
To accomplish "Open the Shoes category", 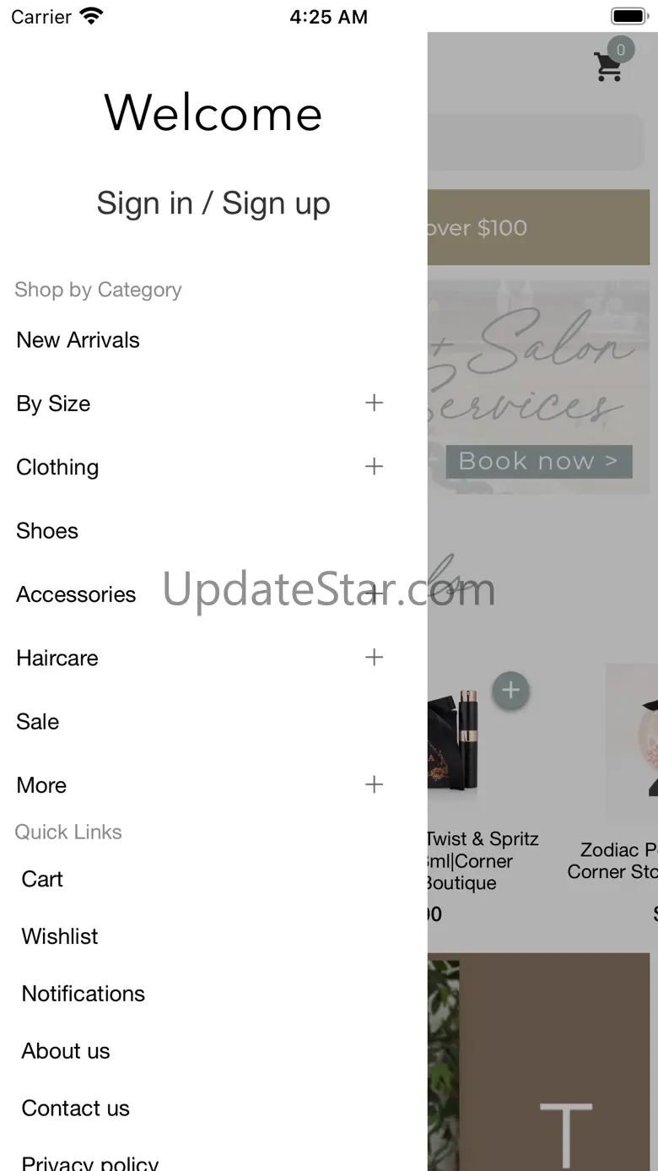I will 47,531.
